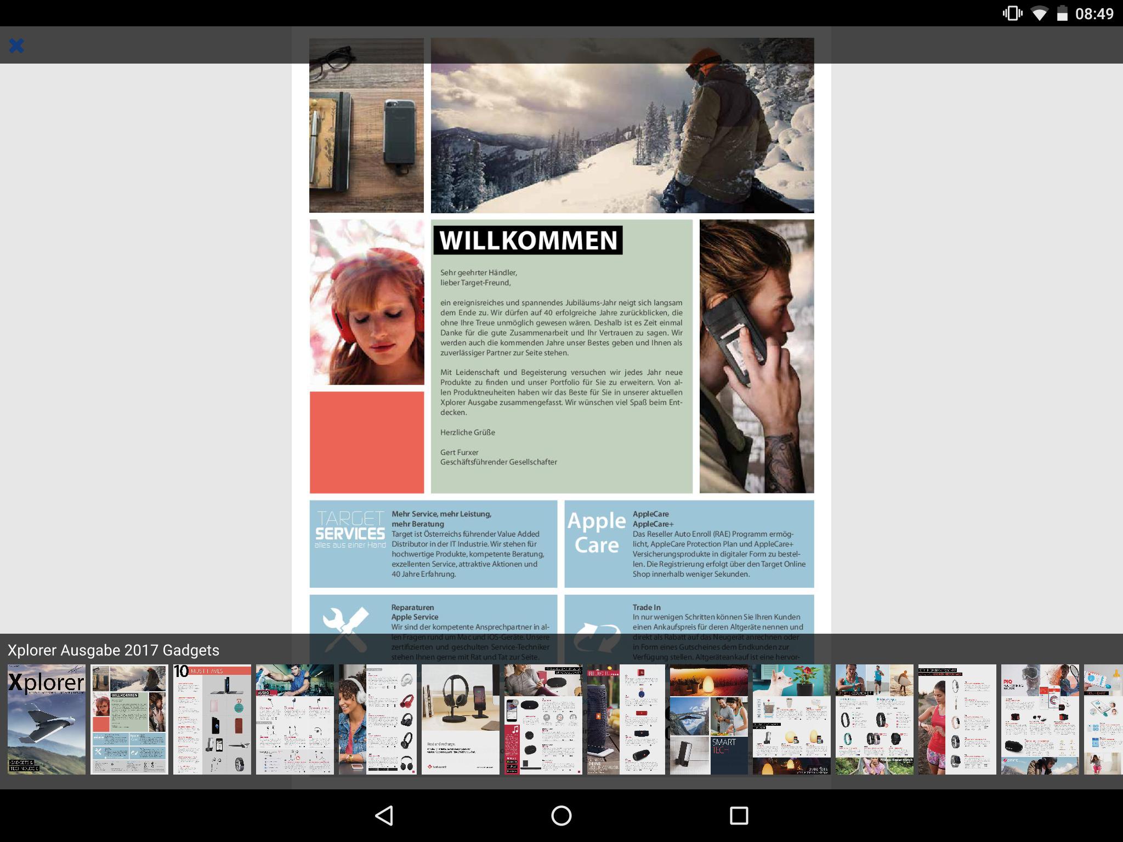
Task: Open the music speakers page thumbnail
Action: 543,719
